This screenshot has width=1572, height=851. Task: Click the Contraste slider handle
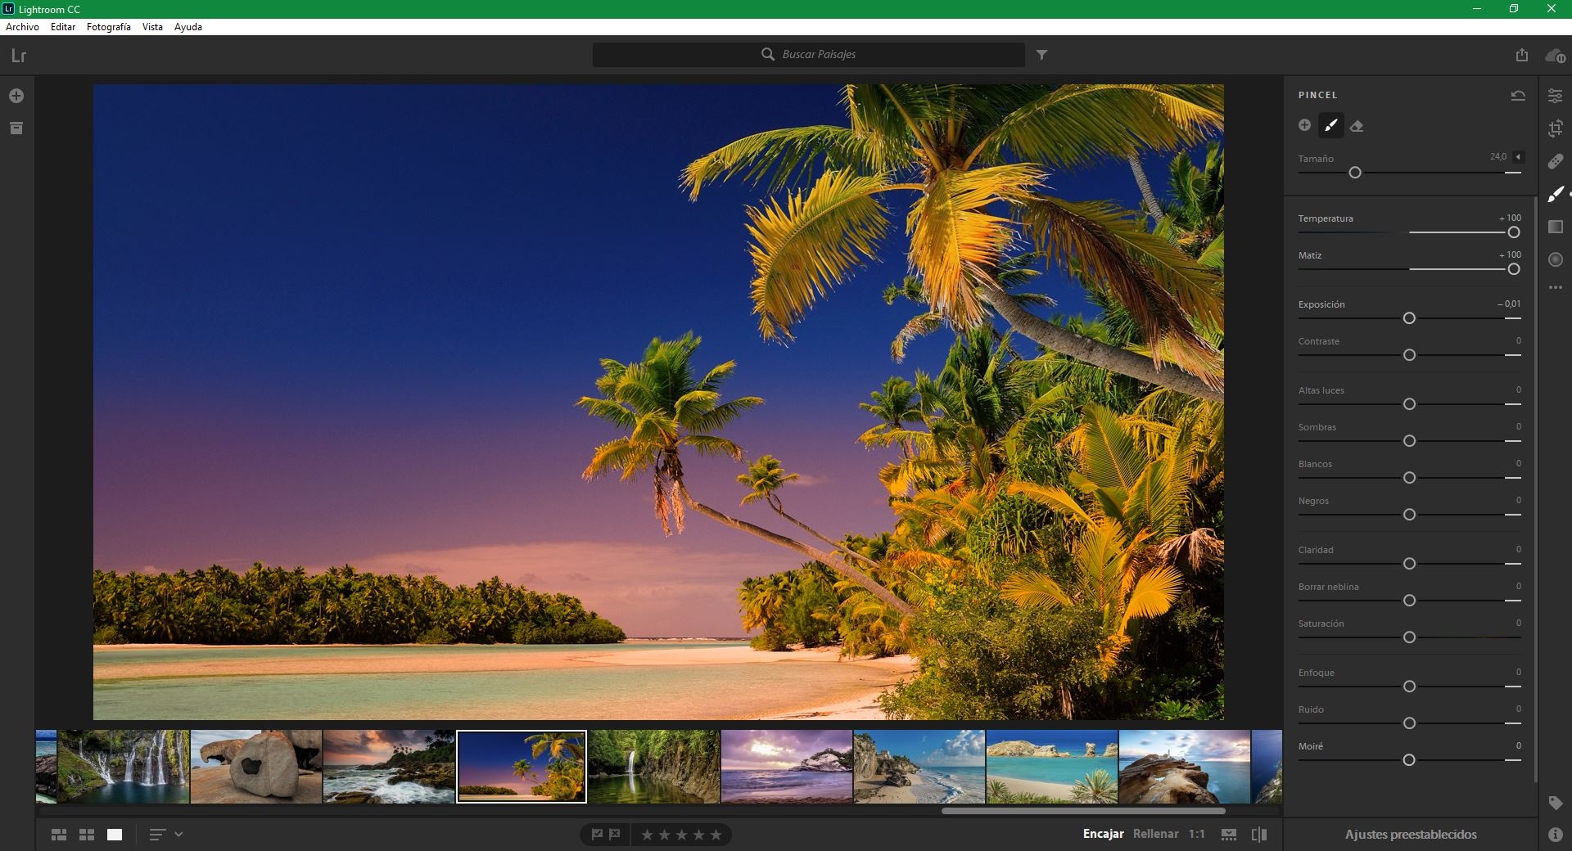[x=1409, y=355]
